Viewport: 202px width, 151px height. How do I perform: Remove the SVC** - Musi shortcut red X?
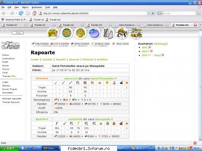tap(163, 55)
